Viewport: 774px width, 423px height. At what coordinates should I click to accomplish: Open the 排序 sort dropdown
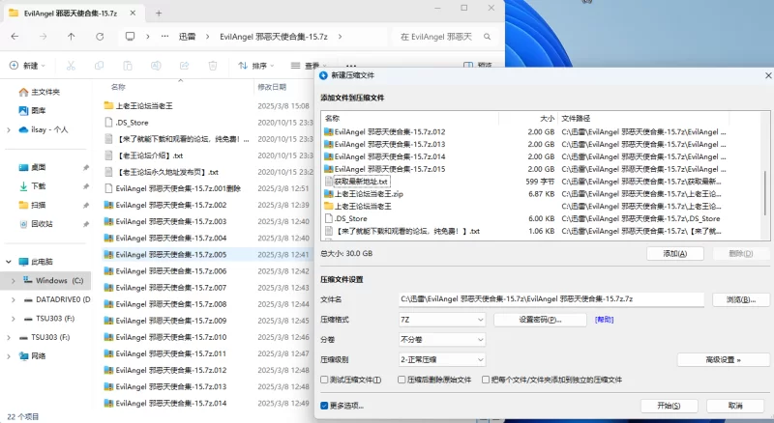pos(255,66)
